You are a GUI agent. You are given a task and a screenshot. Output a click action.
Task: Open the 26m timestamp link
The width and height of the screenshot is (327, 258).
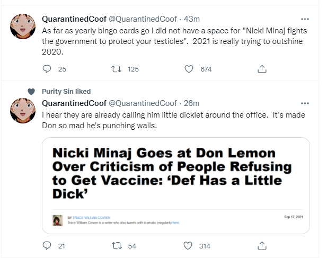coord(191,103)
